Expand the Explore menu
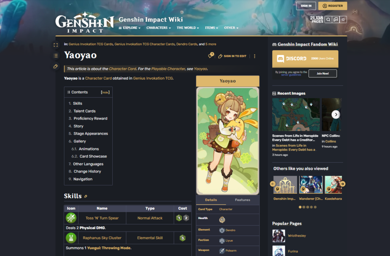The width and height of the screenshot is (390, 256). point(129,28)
